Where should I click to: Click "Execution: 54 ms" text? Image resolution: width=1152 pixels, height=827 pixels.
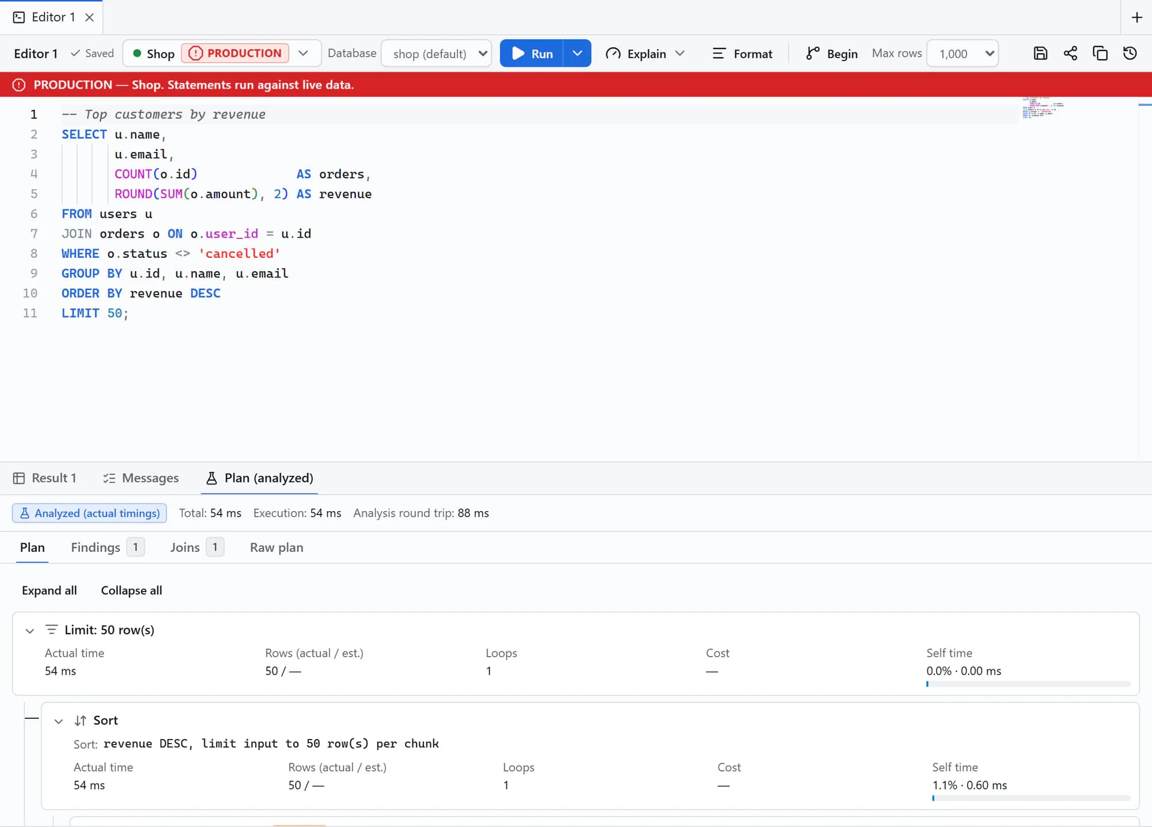(297, 513)
